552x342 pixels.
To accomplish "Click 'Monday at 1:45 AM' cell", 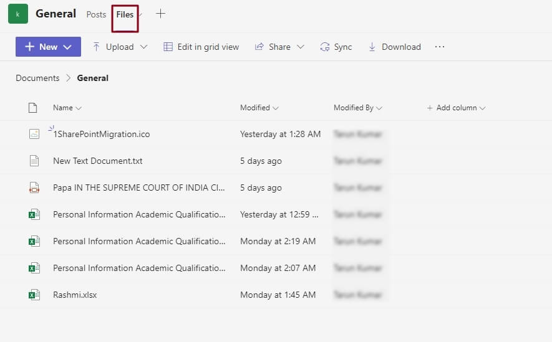I will pos(278,295).
